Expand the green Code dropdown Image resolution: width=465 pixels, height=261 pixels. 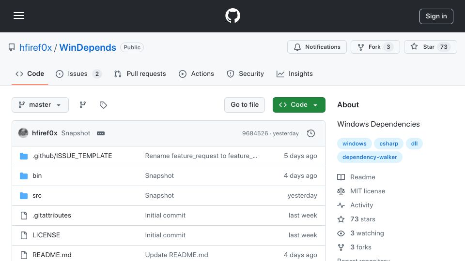pyautogui.click(x=299, y=105)
